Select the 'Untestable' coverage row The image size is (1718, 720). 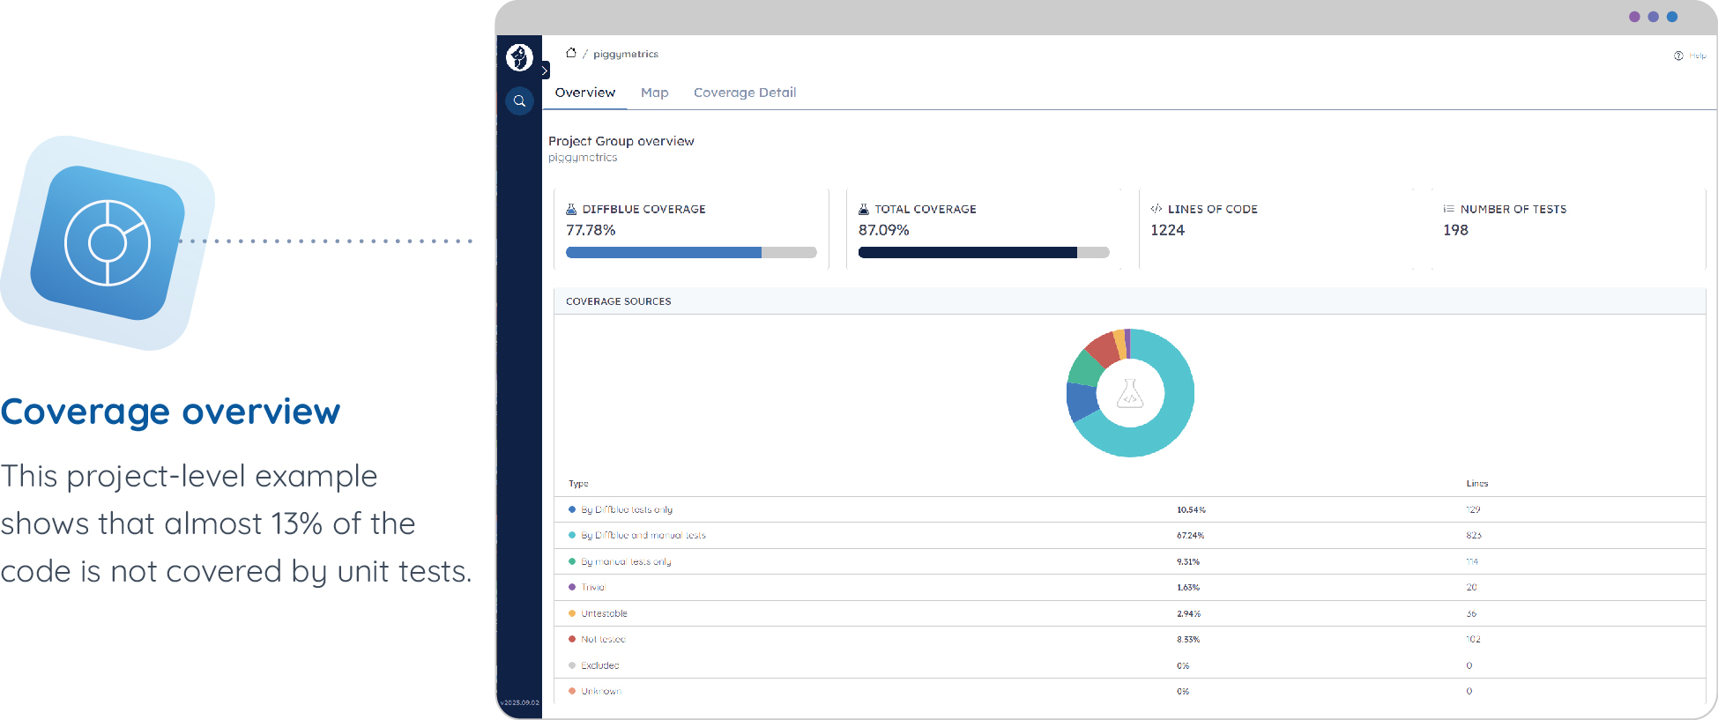pyautogui.click(x=604, y=613)
